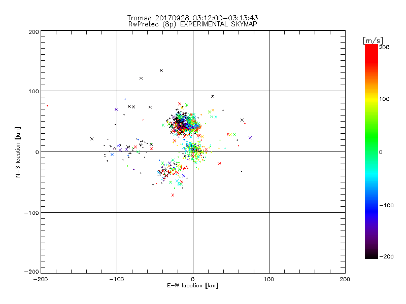This screenshot has width=406, height=304.
Task: Click the "[m/s]" colorbar unit label
Action: coord(373,41)
